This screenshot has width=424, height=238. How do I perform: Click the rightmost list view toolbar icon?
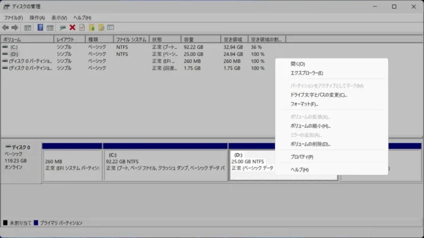(110, 28)
